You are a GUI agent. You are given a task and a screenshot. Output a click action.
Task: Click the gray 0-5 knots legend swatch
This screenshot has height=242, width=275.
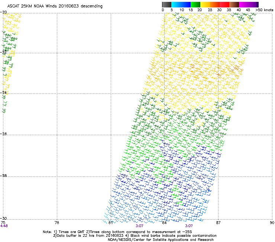[166, 4]
